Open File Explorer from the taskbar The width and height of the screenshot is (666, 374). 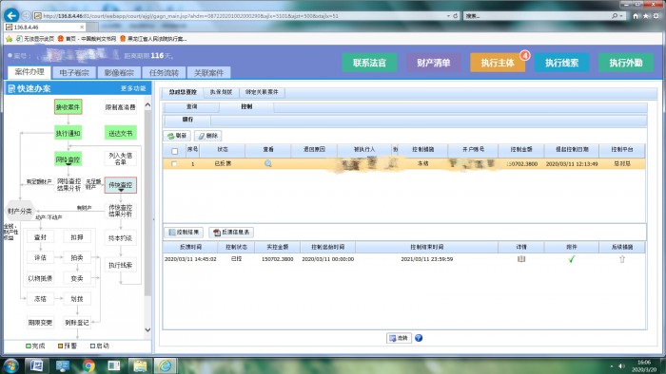point(140,365)
